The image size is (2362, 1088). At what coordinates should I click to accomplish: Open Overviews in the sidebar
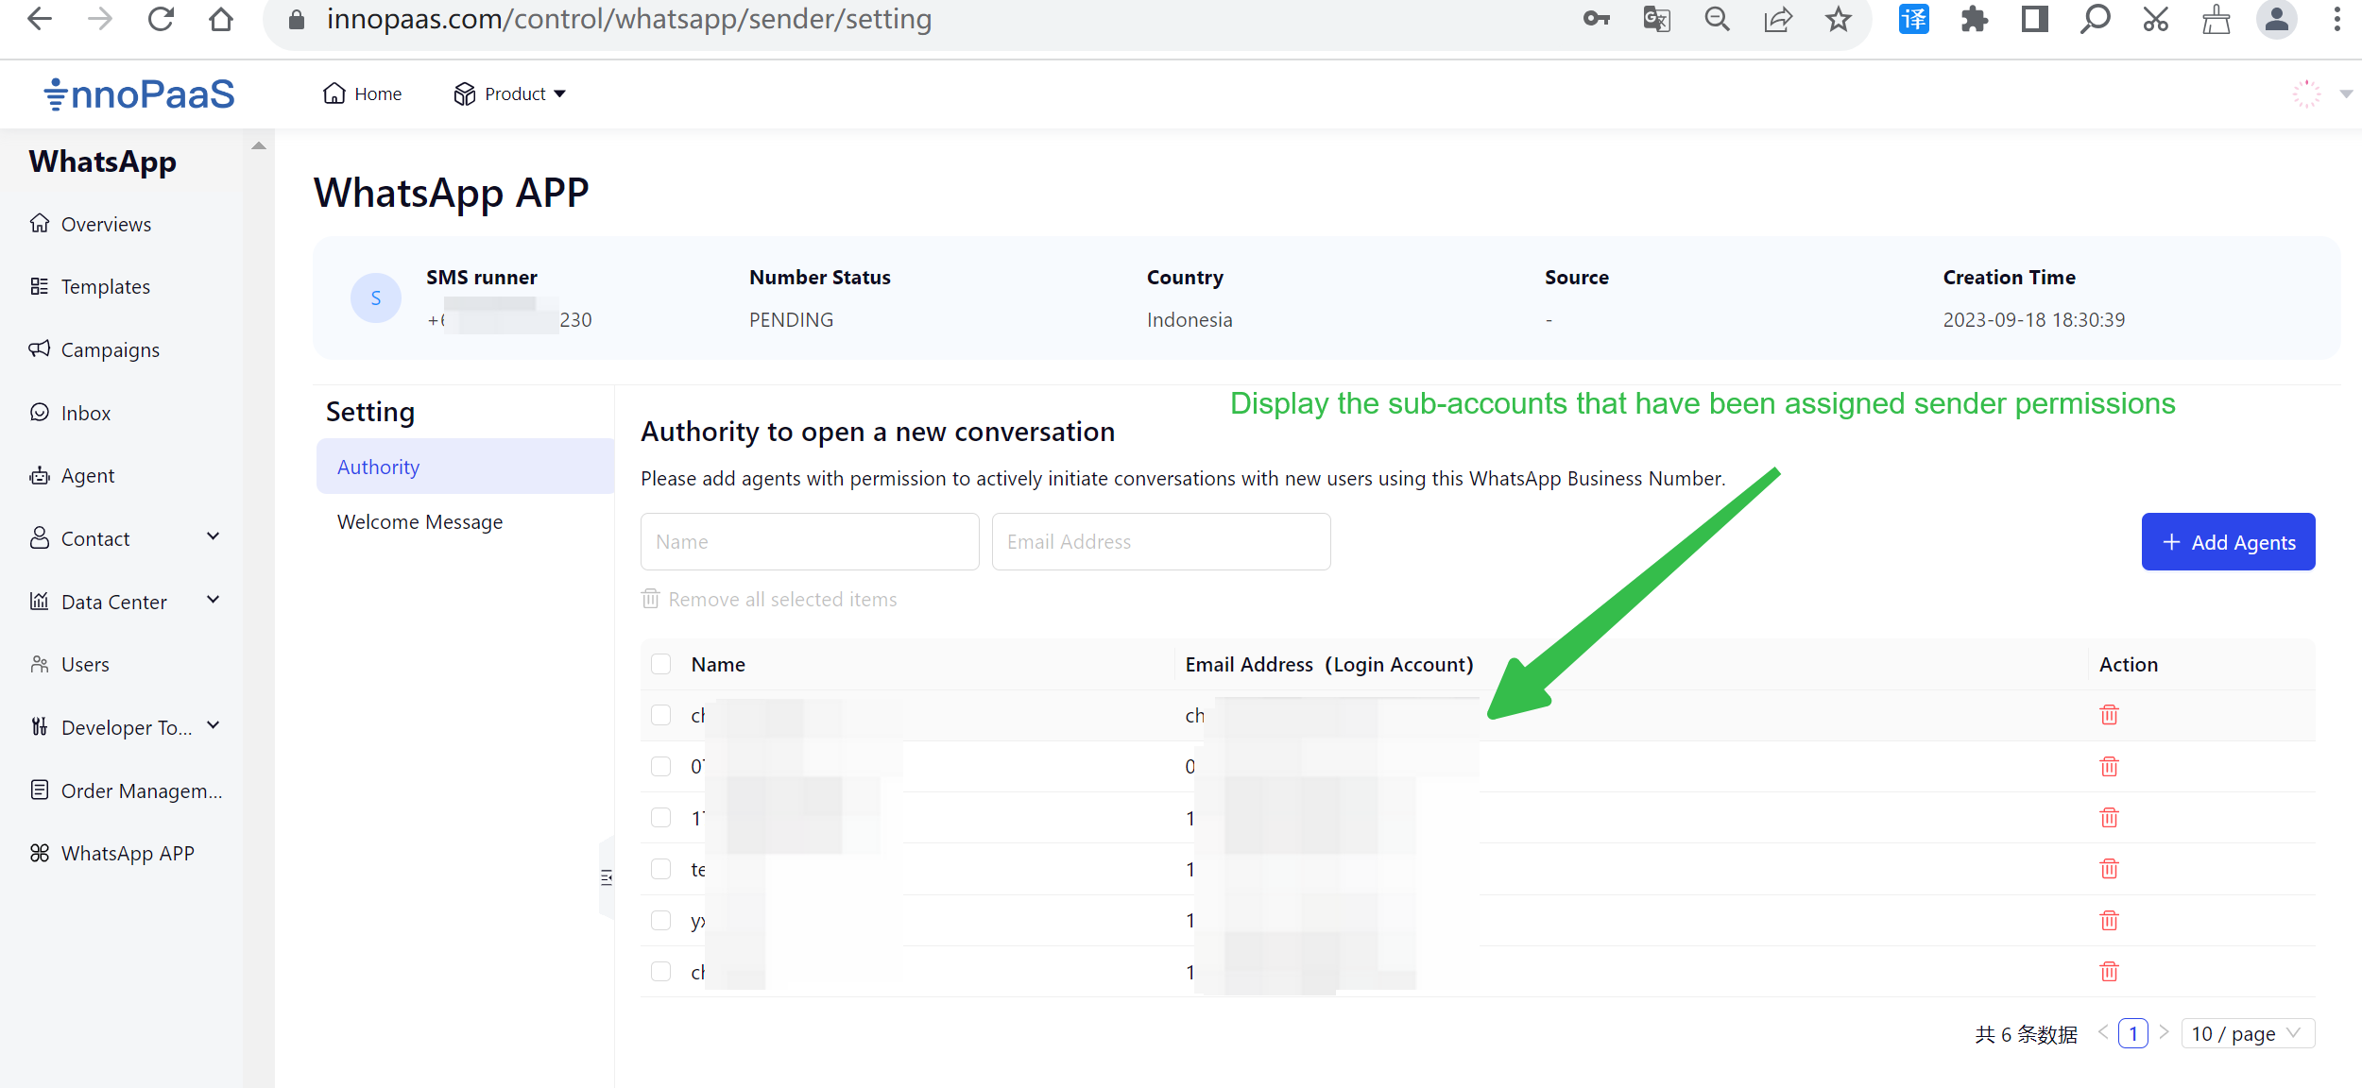(91, 224)
